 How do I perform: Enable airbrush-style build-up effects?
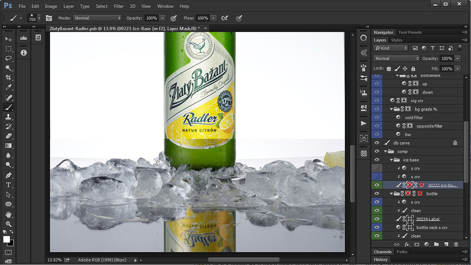click(224, 18)
